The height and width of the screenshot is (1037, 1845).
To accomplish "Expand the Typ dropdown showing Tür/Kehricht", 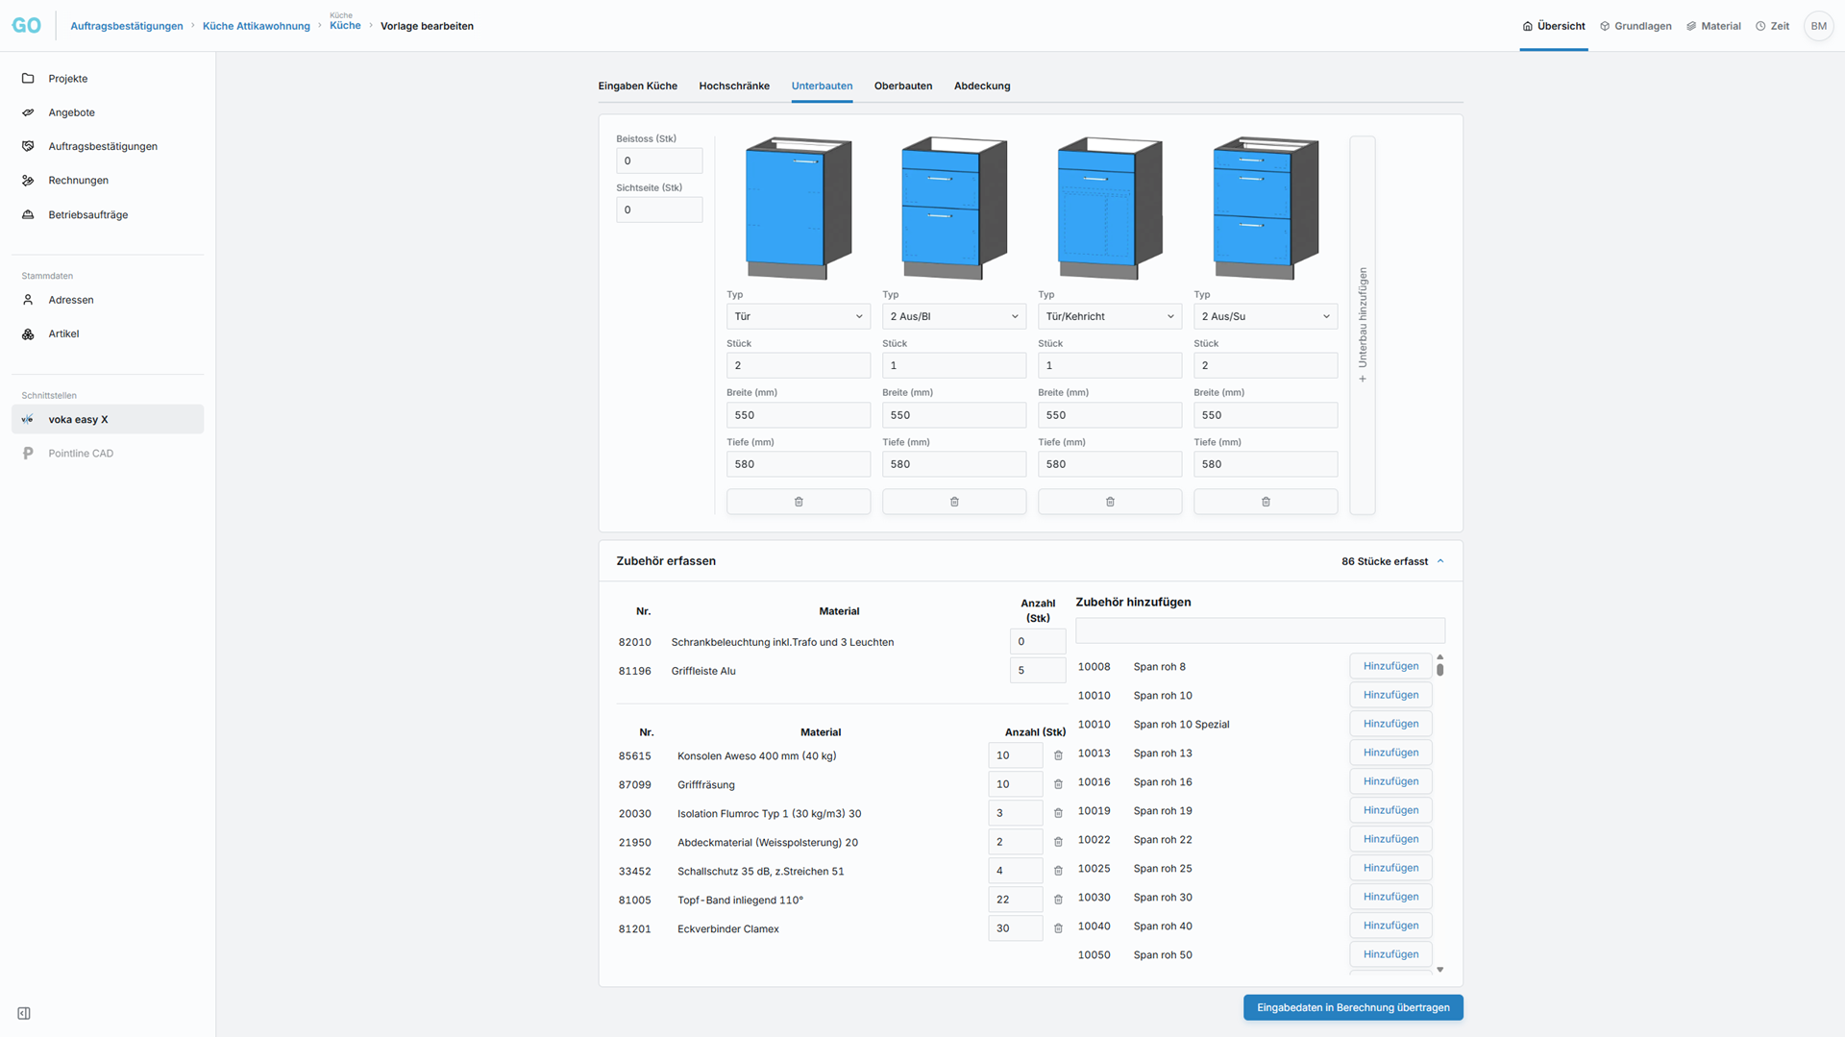I will pos(1109,316).
